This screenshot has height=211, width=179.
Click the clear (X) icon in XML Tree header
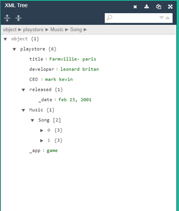[135, 7]
